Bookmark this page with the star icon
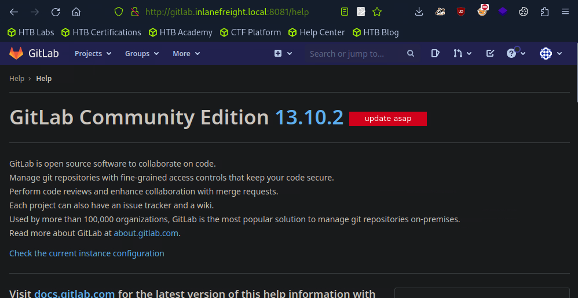The image size is (578, 298). tap(377, 12)
